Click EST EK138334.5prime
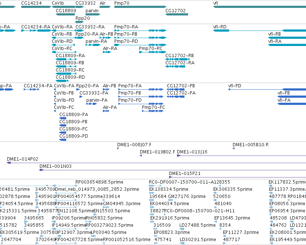The image size is (306, 245). pos(152,193)
